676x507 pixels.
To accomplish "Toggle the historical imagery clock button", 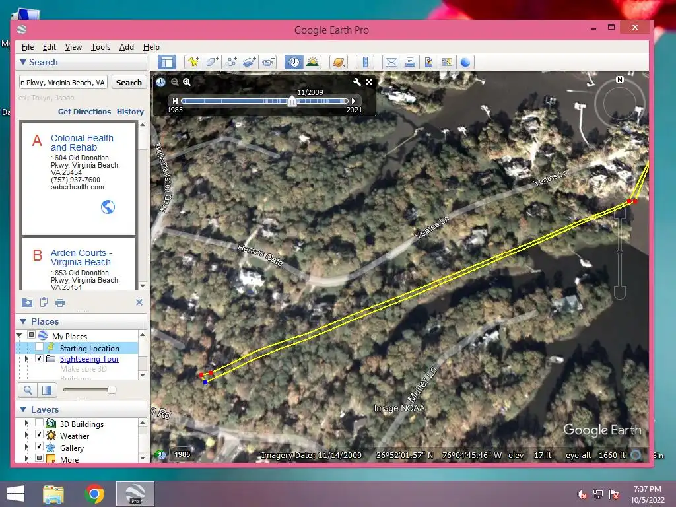I will click(294, 62).
